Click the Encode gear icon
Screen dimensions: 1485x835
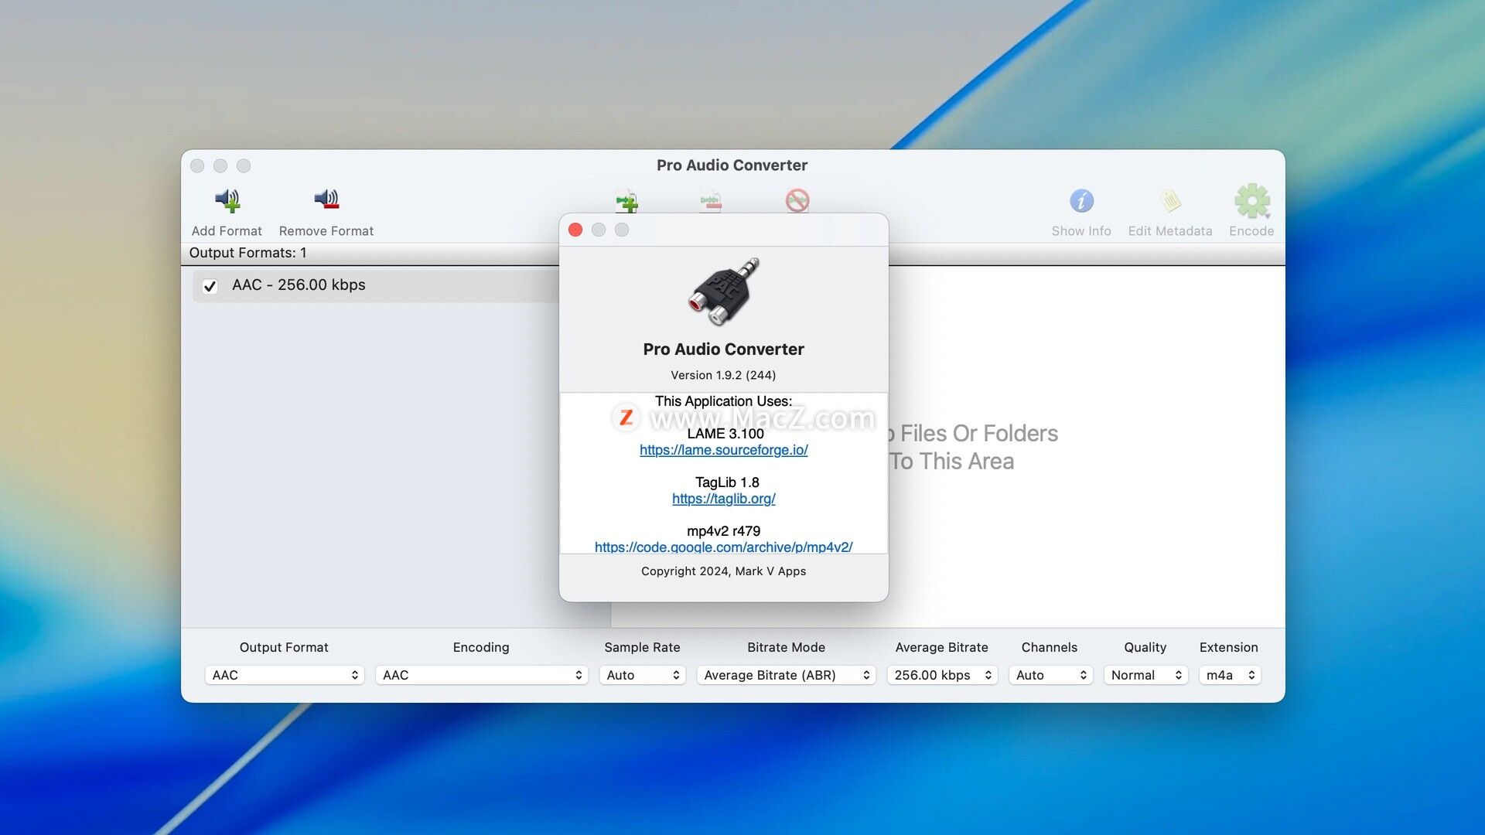[1252, 201]
